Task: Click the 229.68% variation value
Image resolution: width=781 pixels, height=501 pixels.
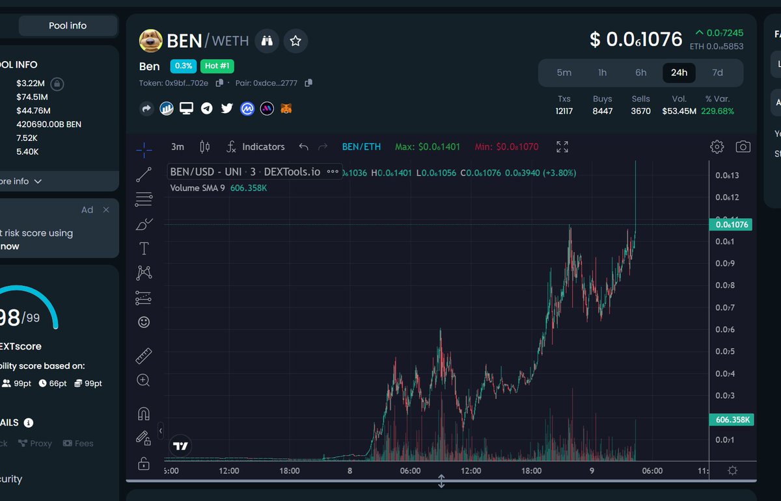Action: click(x=717, y=111)
